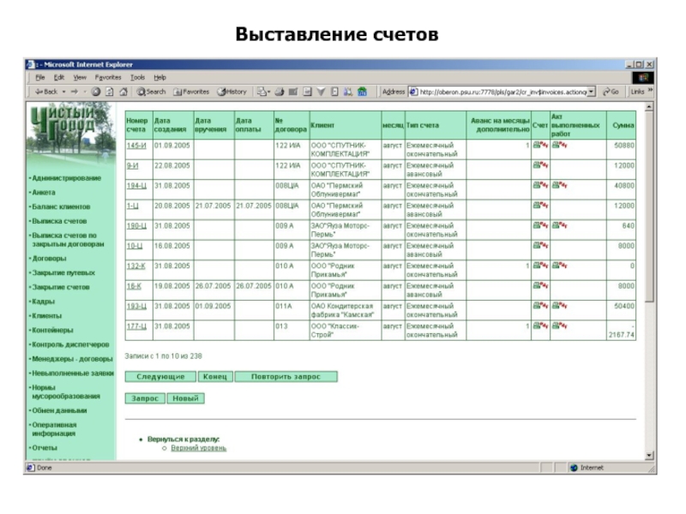Image resolution: width=686 pixels, height=514 pixels.
Task: Open the Search toolbar button
Action: (151, 92)
